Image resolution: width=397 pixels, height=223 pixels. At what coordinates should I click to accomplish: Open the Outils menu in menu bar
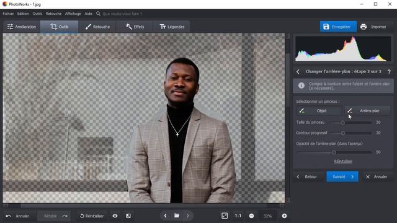click(37, 14)
